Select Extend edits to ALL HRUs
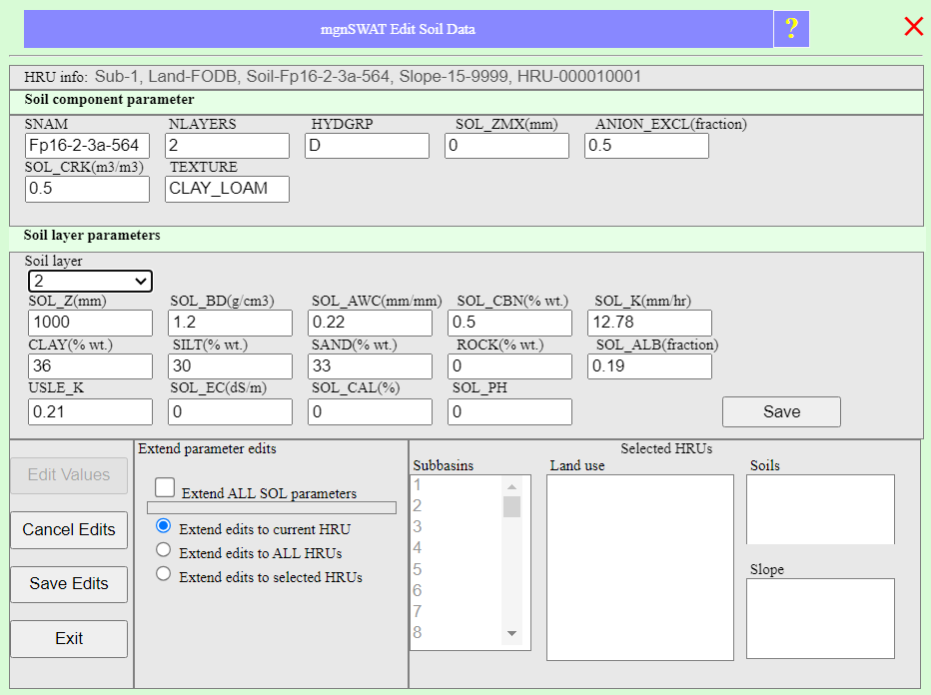Viewport: 931px width, 695px height. 163,549
